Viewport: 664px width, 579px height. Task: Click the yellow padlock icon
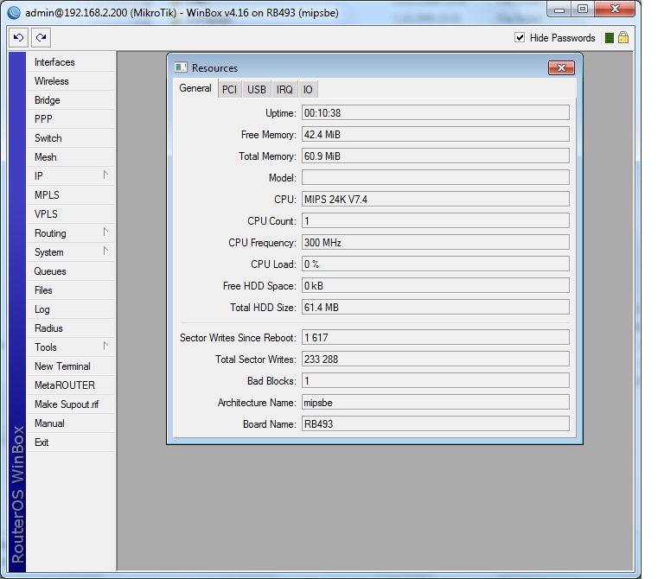pos(622,38)
